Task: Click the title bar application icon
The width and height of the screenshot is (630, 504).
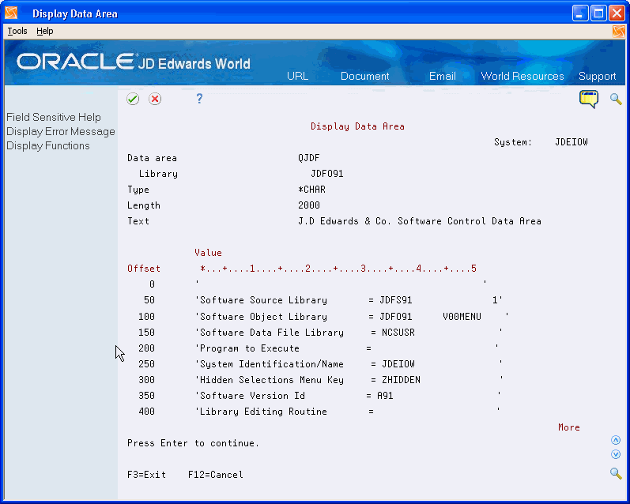Action: point(11,13)
